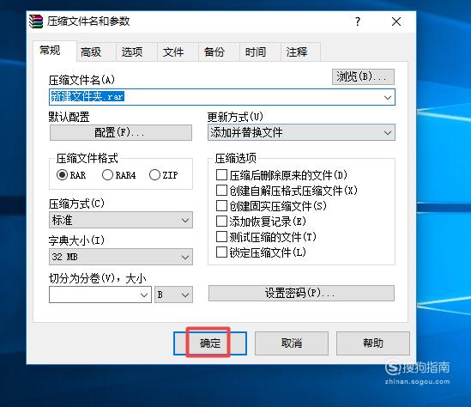Open the volume unit dropdown showing B
This screenshot has height=407, width=471.
173,295
